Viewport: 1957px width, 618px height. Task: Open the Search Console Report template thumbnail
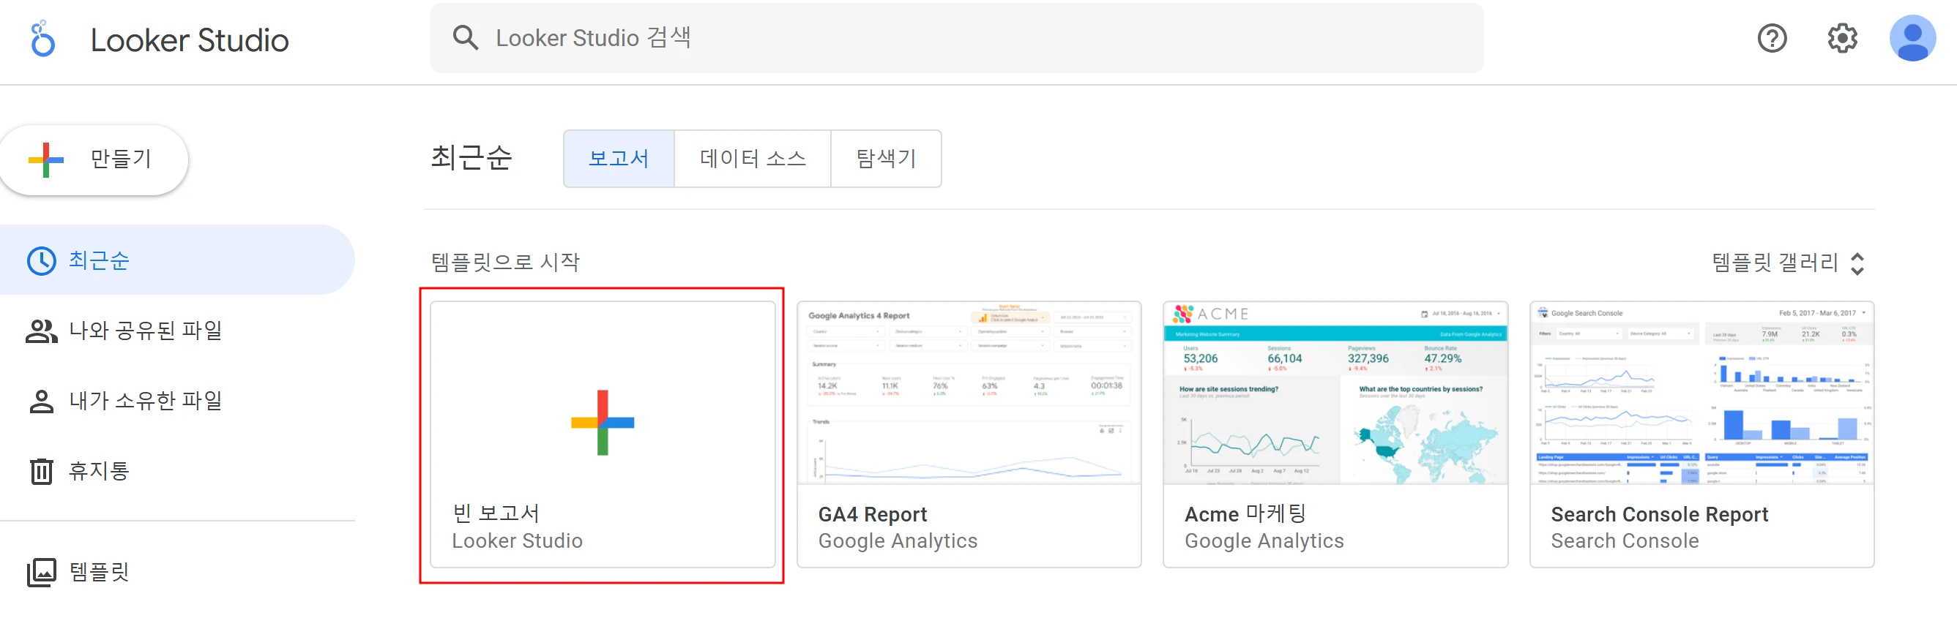click(1701, 393)
